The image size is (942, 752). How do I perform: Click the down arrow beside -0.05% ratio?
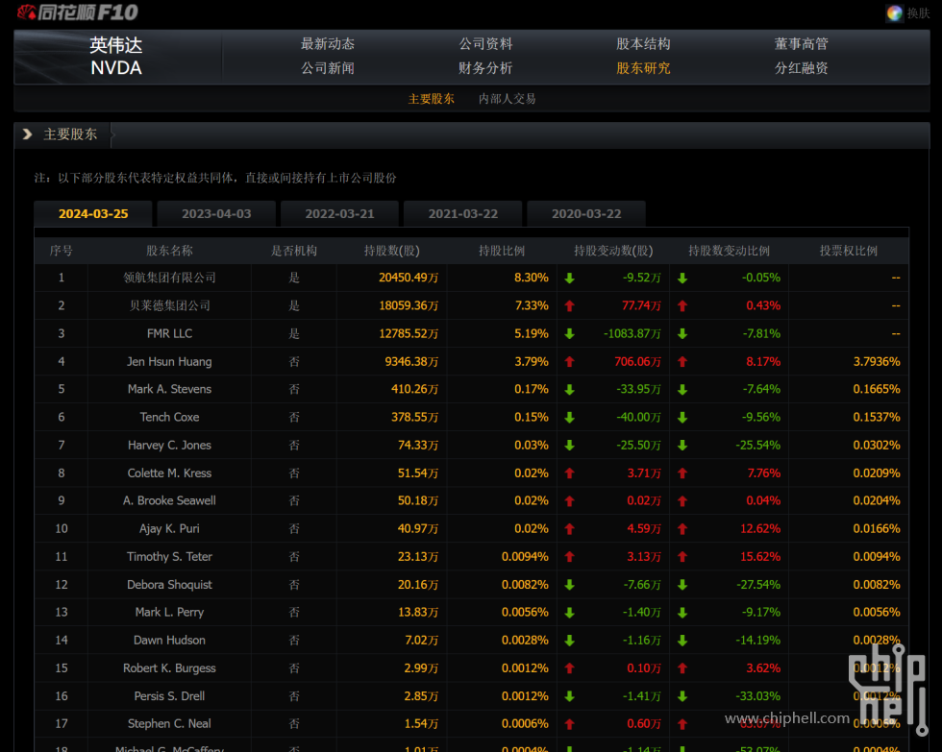[682, 278]
